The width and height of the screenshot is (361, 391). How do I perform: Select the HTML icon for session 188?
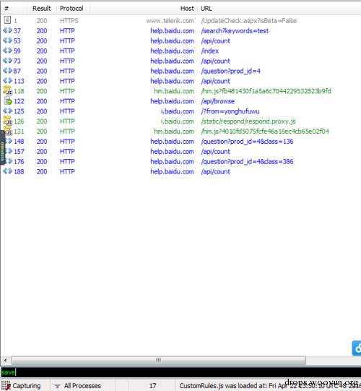pos(7,171)
